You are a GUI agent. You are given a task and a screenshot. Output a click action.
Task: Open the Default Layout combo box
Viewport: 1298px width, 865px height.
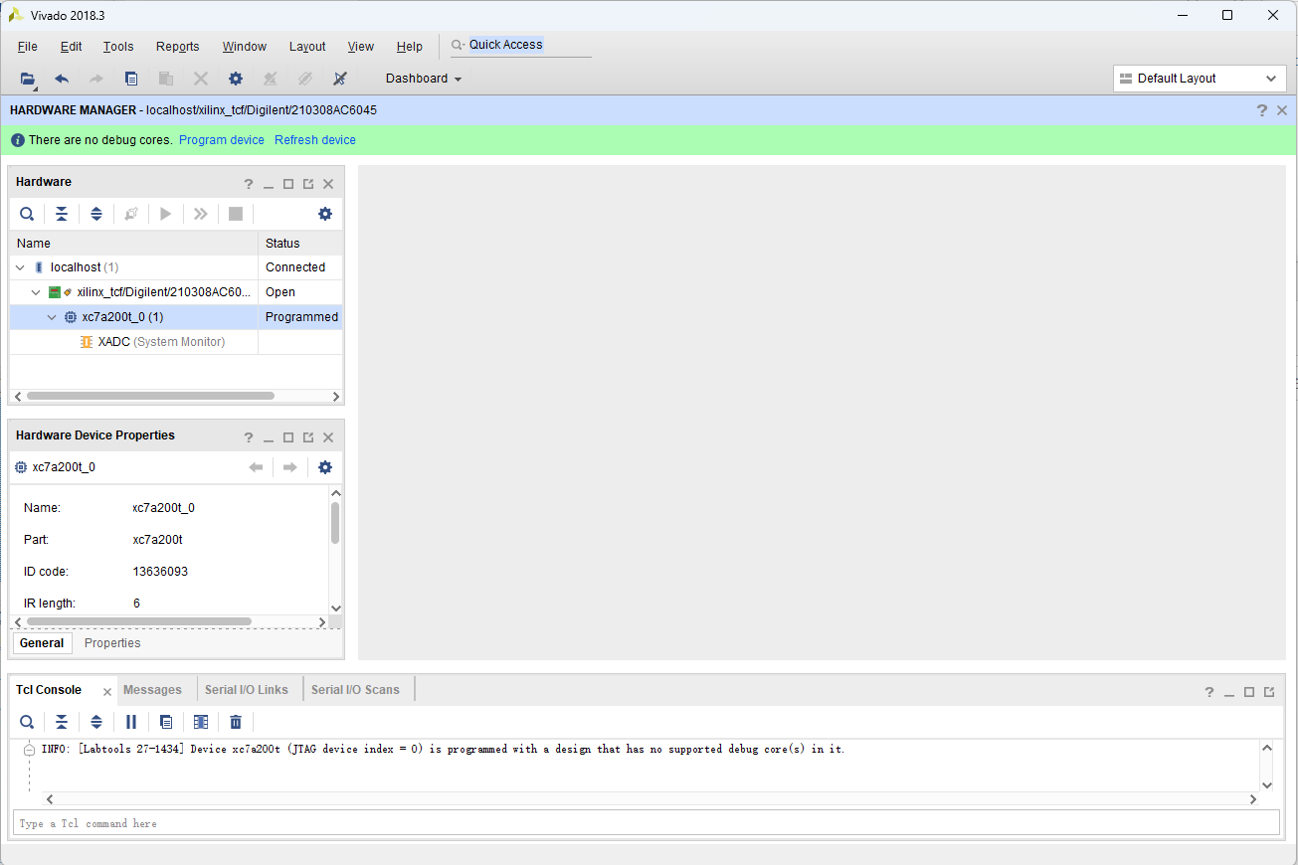(1200, 79)
